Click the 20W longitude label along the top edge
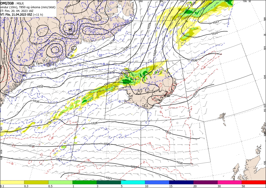 tap(140, 1)
